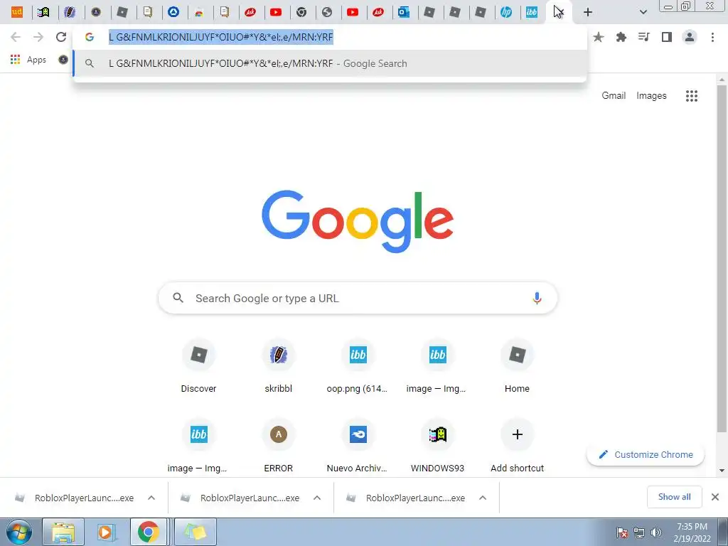Switch to the skribbl tab with pencil icon
This screenshot has height=546, width=728.
point(70,12)
